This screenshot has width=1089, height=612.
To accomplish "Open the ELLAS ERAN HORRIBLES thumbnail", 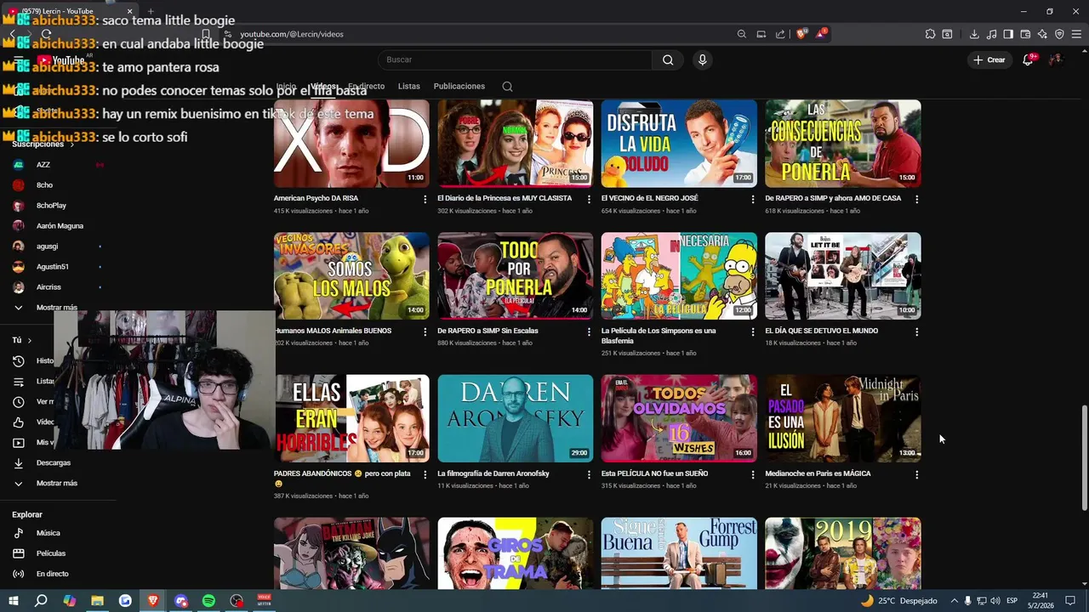I will (x=351, y=418).
